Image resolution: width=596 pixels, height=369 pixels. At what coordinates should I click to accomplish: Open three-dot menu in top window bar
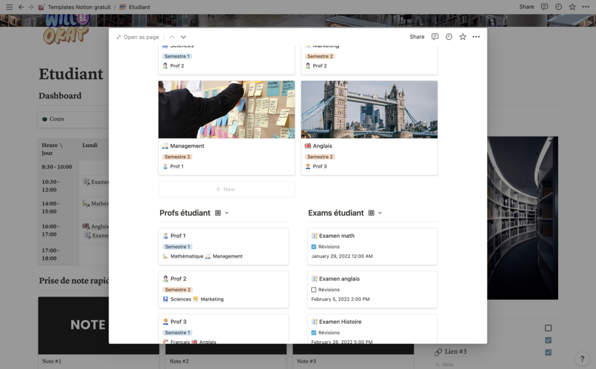pyautogui.click(x=586, y=7)
